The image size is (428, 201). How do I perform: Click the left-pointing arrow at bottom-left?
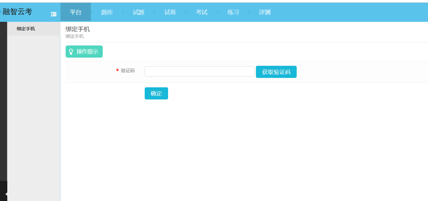tap(6, 194)
